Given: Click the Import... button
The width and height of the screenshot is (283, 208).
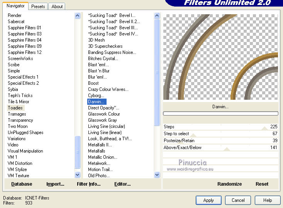Looking at the screenshot, I should 55,184.
